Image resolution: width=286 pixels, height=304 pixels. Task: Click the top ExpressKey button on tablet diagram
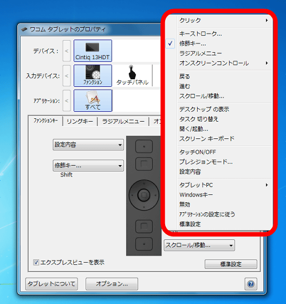tap(144, 147)
